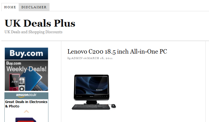
Task: Click the UK Deals Plus site title
Action: (x=40, y=23)
